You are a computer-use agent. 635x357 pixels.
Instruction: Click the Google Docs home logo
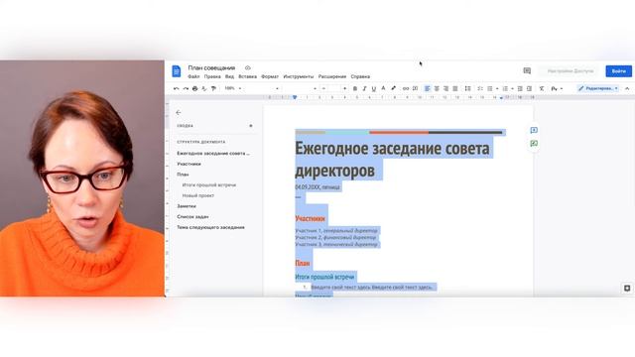click(x=177, y=71)
